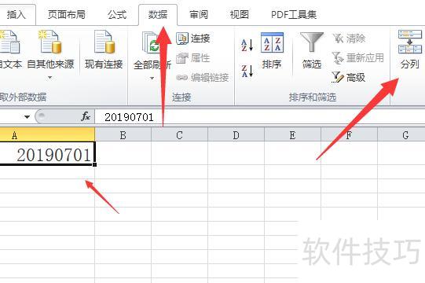The height and width of the screenshot is (283, 425).
Task: Open the Name Box dropdown arrow
Action: (x=27, y=117)
